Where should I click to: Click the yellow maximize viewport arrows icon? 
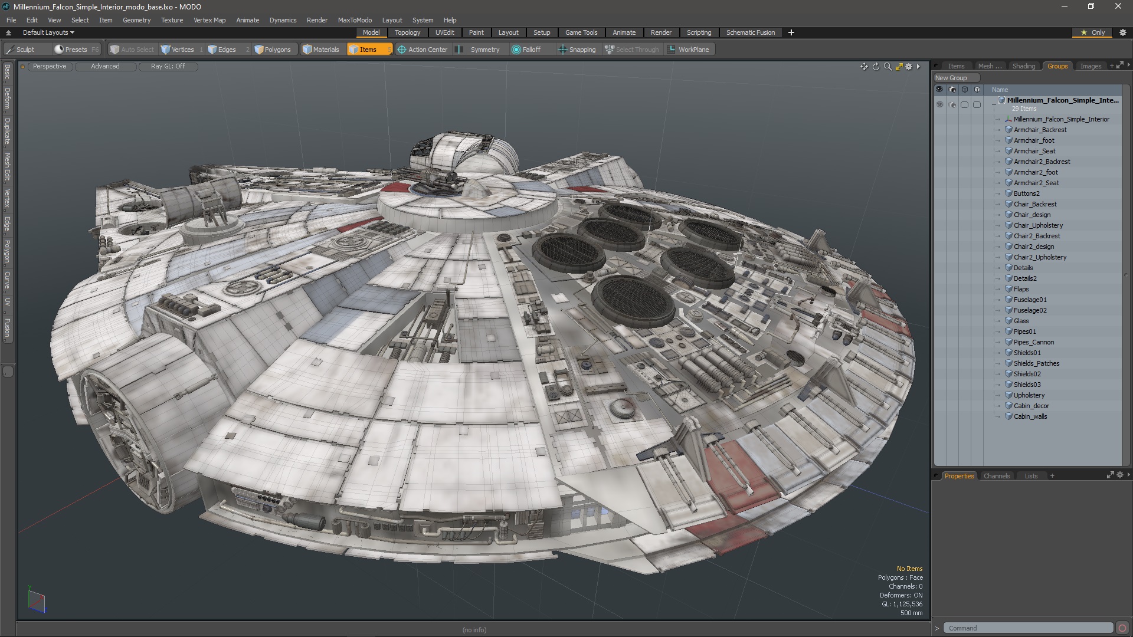(x=899, y=67)
